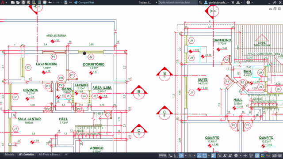
Task: Expand the title bar arrow before search
Action: point(156,3)
